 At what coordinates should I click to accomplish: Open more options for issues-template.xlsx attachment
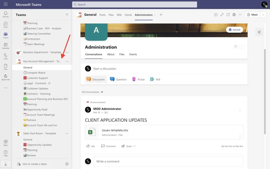tap(240, 136)
